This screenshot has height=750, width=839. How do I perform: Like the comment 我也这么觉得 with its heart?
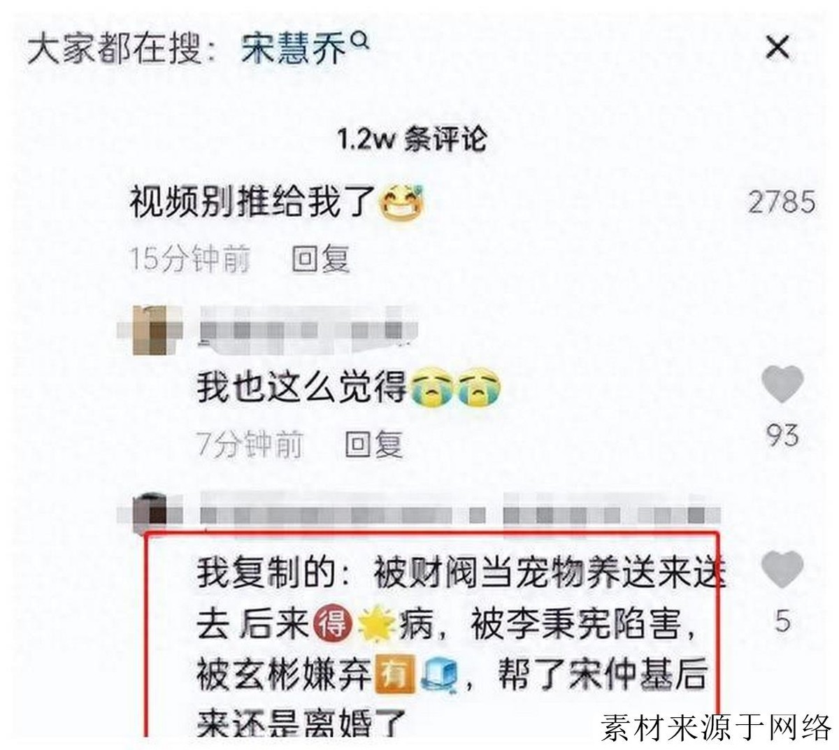tap(782, 383)
